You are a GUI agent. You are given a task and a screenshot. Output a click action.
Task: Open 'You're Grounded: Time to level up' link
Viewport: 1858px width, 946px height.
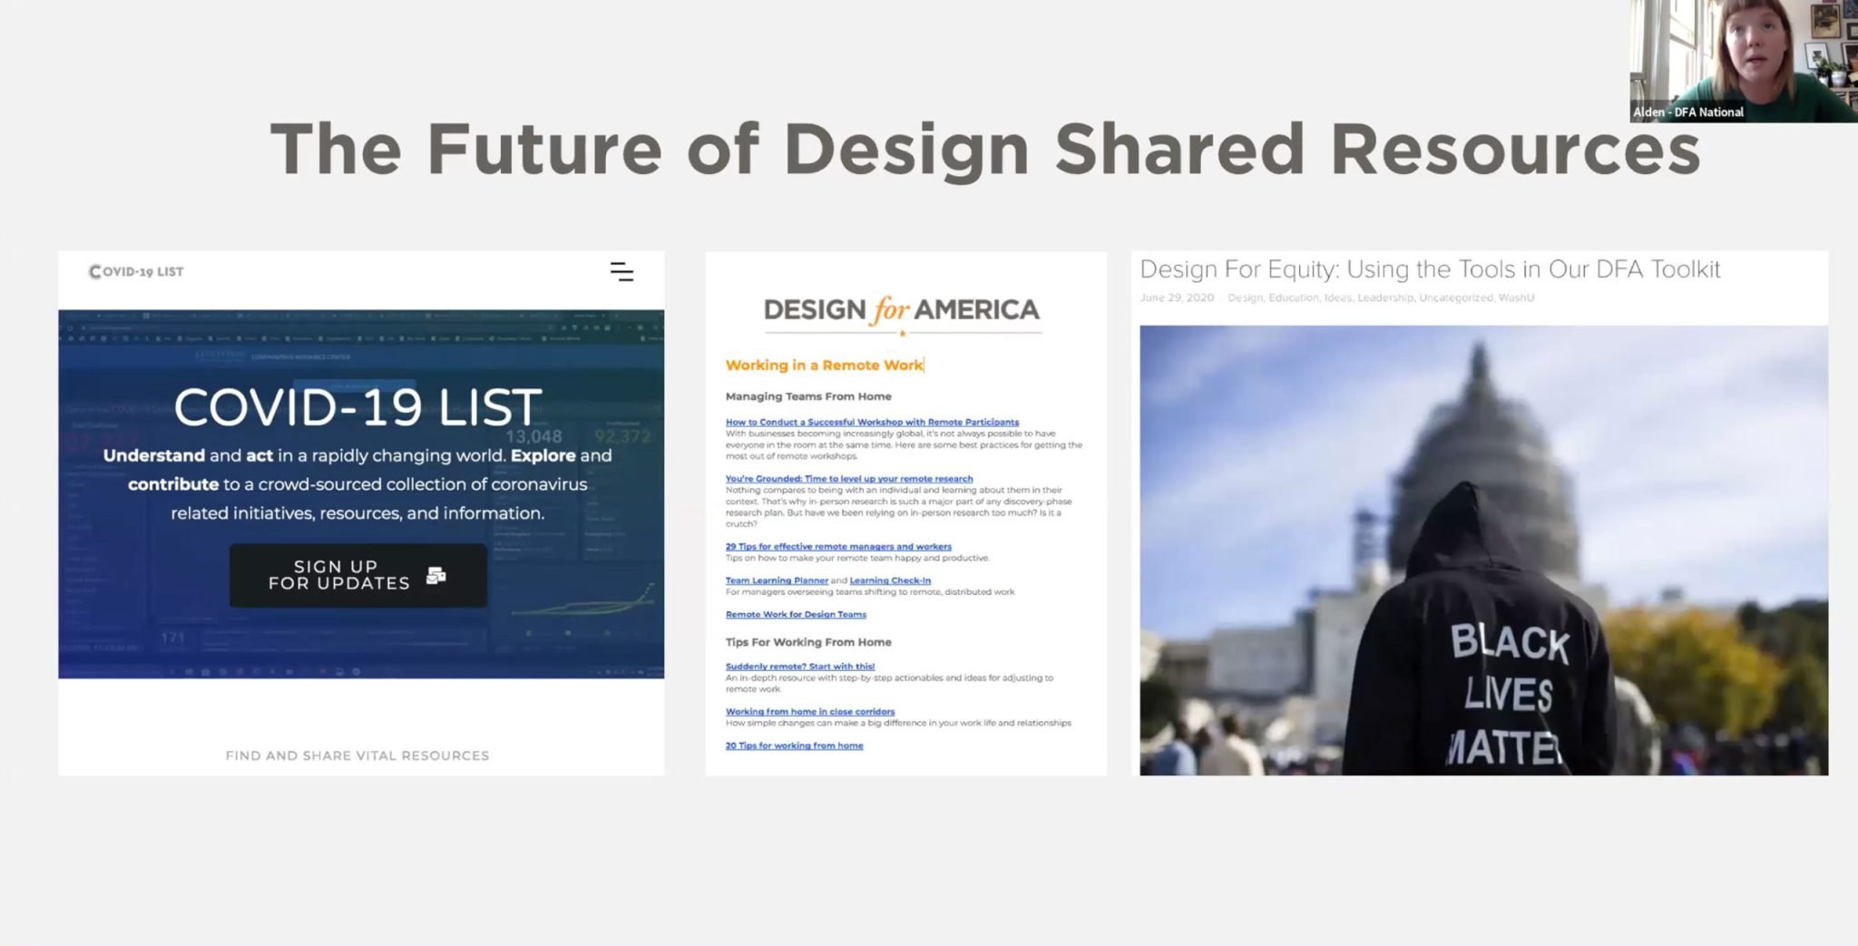pyautogui.click(x=849, y=478)
